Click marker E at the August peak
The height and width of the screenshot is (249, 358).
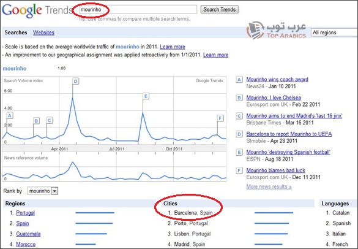[x=146, y=96]
